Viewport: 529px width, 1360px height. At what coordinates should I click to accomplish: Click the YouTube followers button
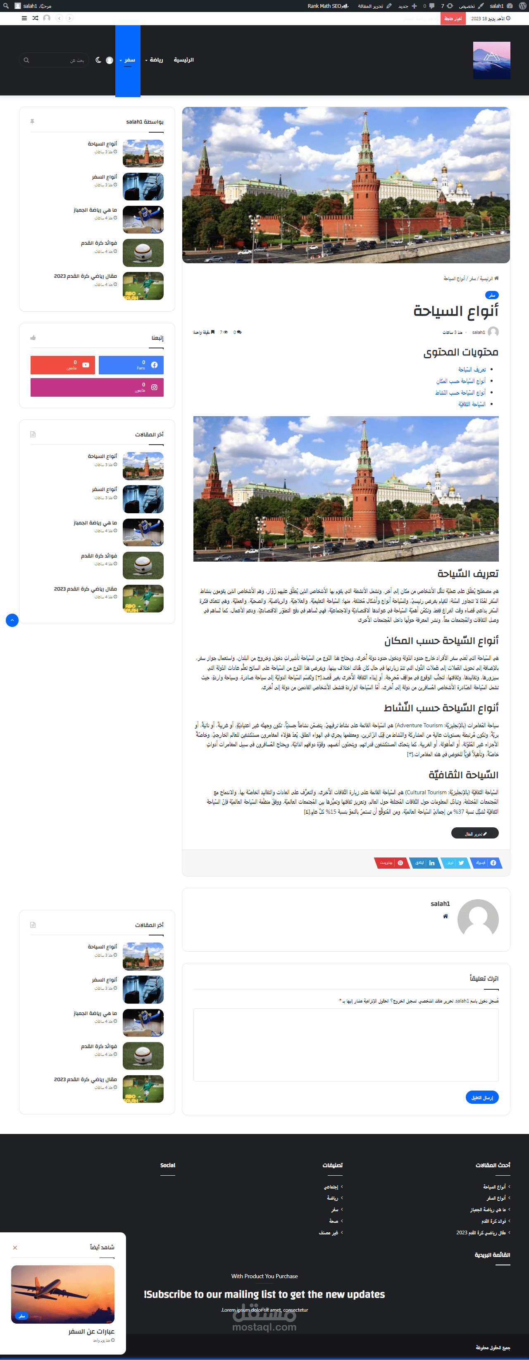pos(63,365)
